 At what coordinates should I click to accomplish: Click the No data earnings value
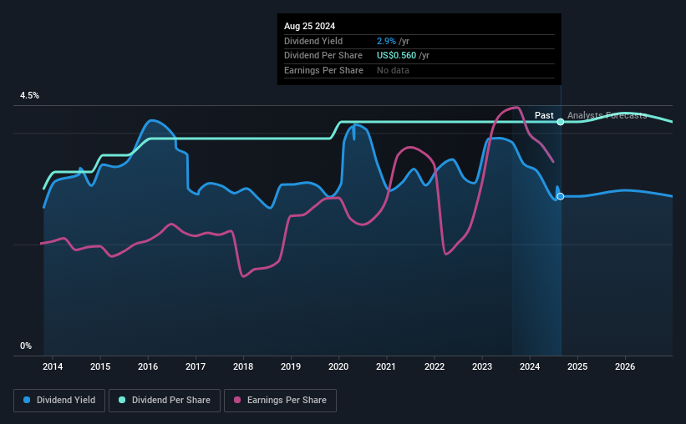click(x=394, y=70)
